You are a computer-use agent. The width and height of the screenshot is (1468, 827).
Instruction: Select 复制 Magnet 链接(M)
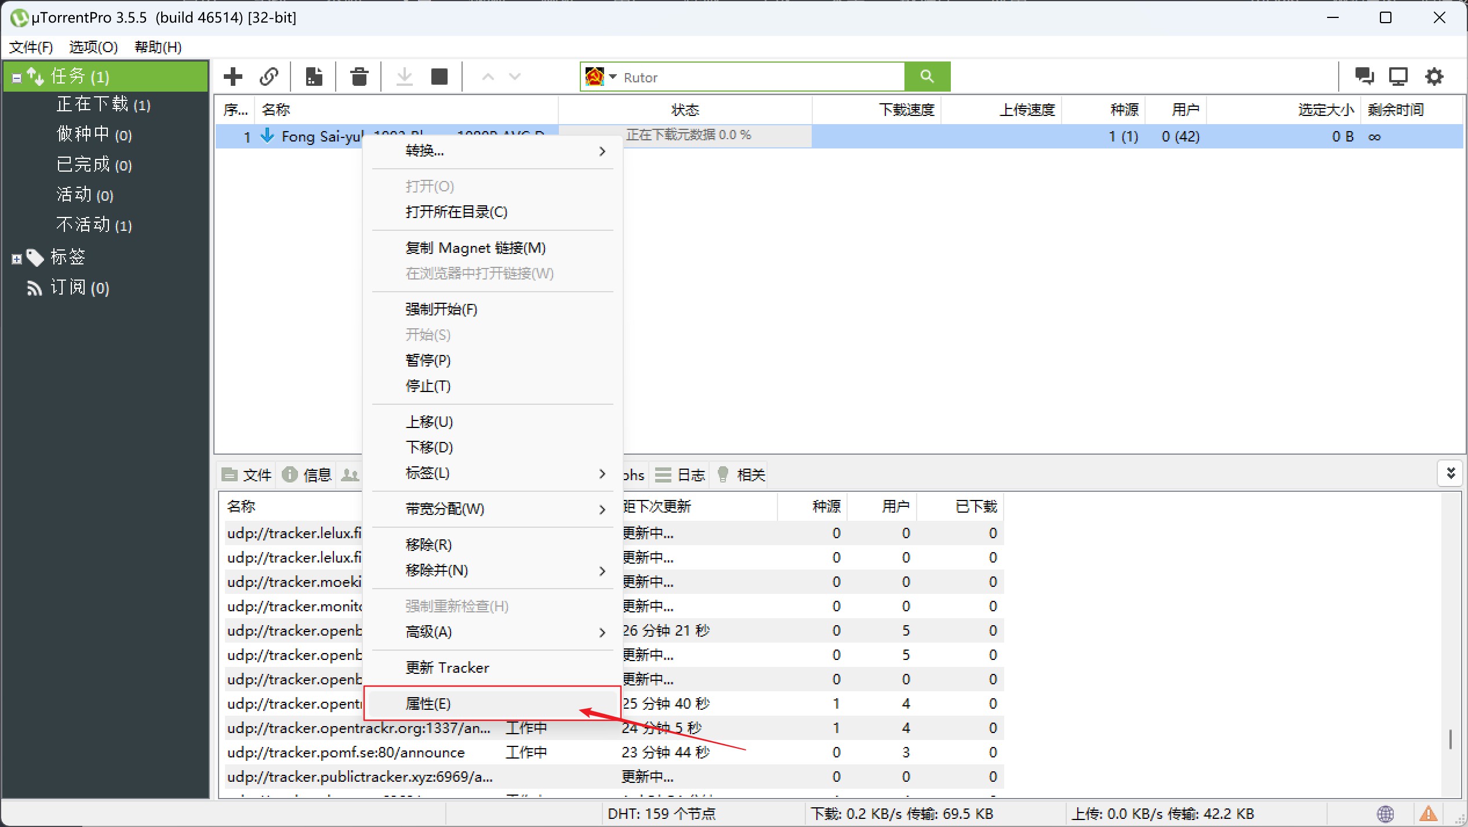pos(492,248)
